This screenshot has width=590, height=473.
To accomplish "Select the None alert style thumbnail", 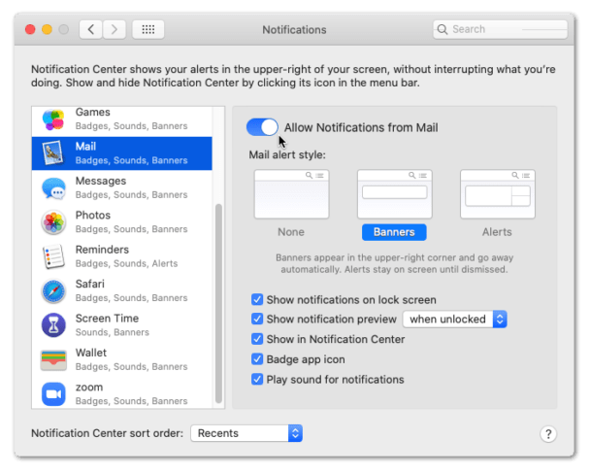I will [x=291, y=194].
